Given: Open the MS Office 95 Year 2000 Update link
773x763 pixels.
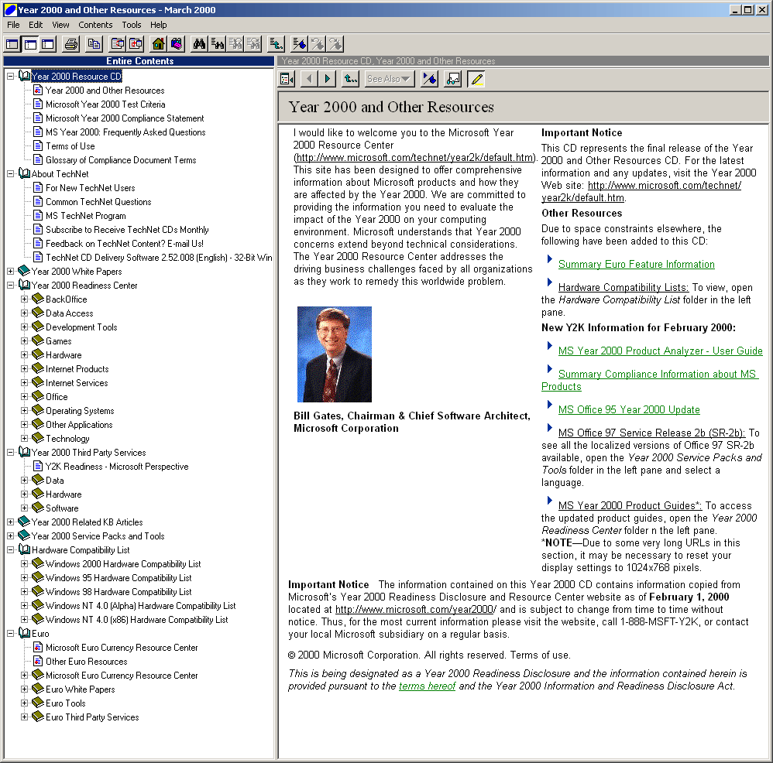Looking at the screenshot, I should (629, 410).
